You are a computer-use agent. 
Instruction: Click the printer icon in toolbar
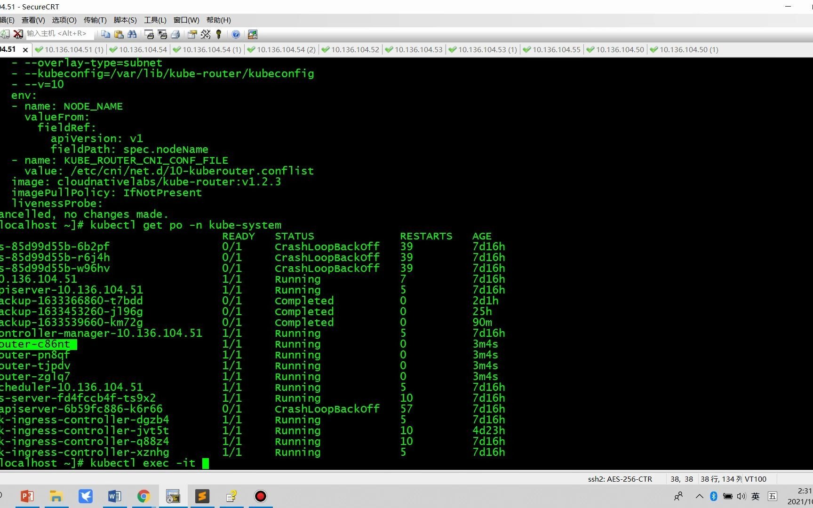pos(175,34)
